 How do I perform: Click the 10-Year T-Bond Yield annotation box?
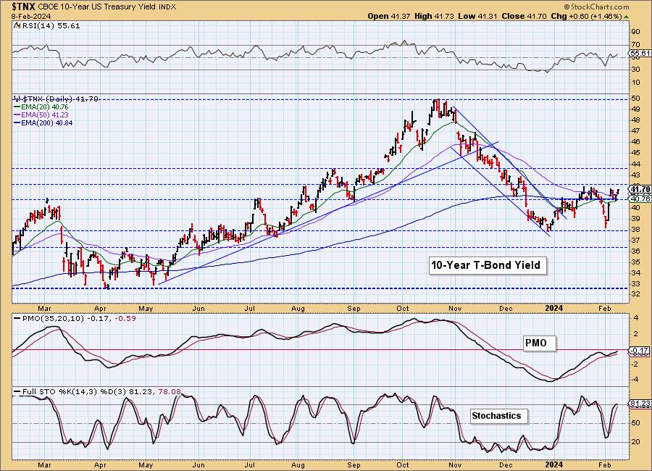point(487,265)
